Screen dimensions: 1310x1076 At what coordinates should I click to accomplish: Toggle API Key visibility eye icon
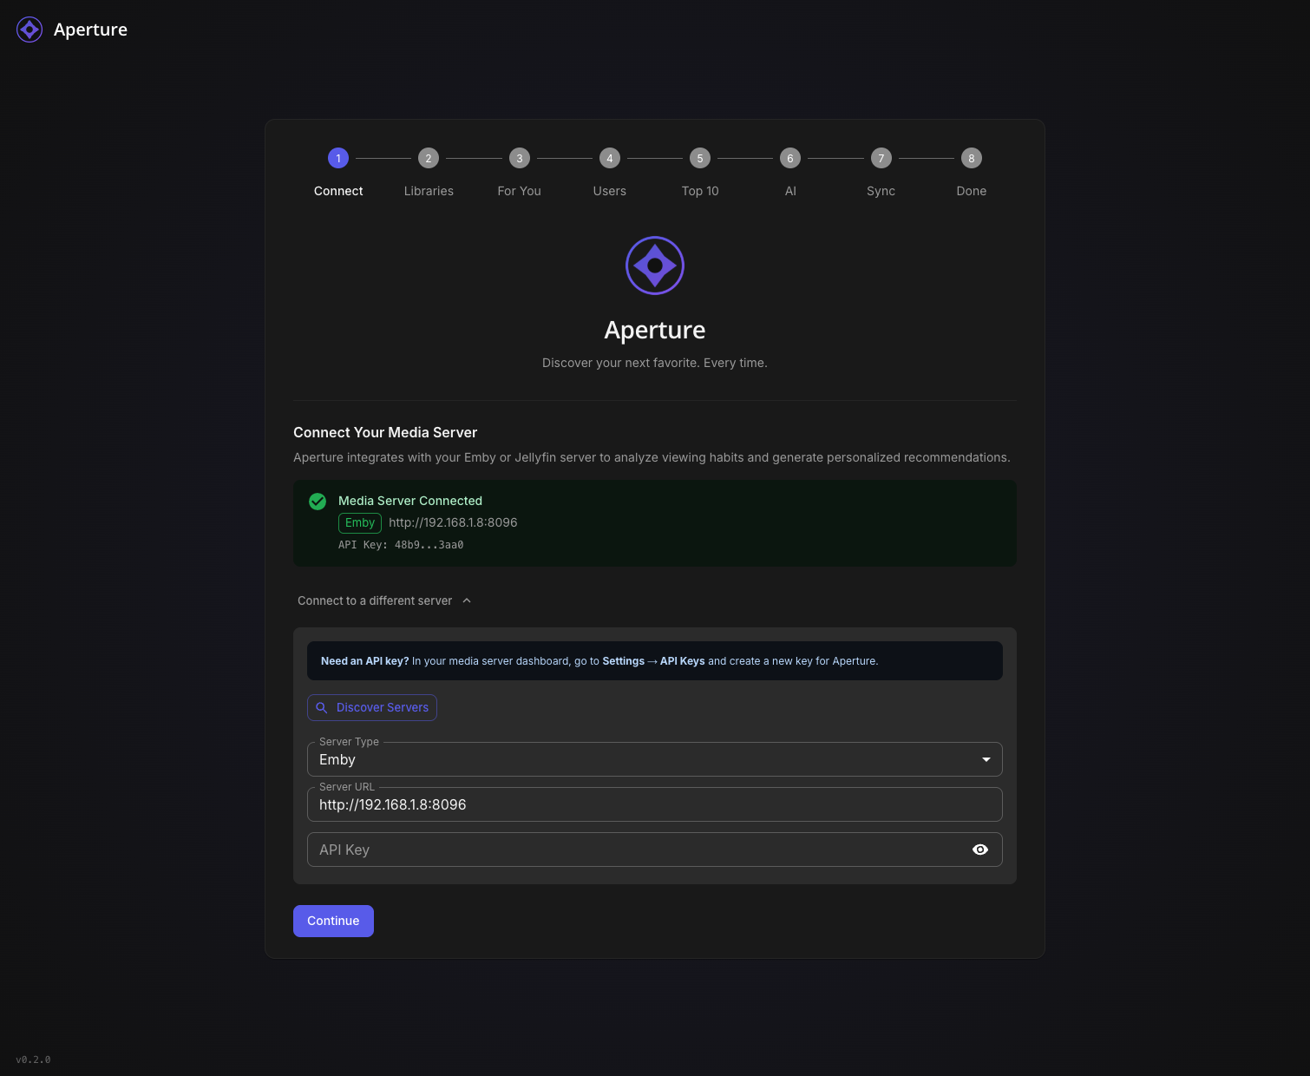980,850
